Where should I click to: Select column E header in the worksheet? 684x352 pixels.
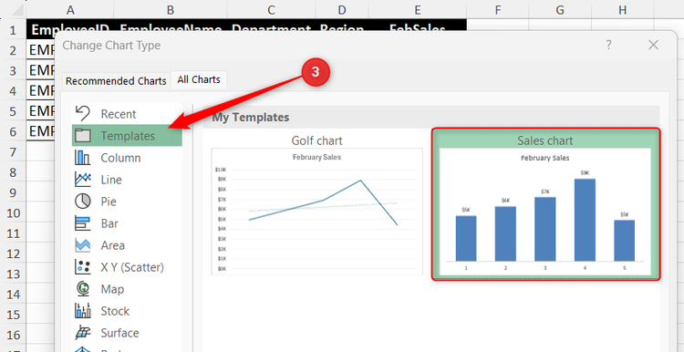pos(418,10)
